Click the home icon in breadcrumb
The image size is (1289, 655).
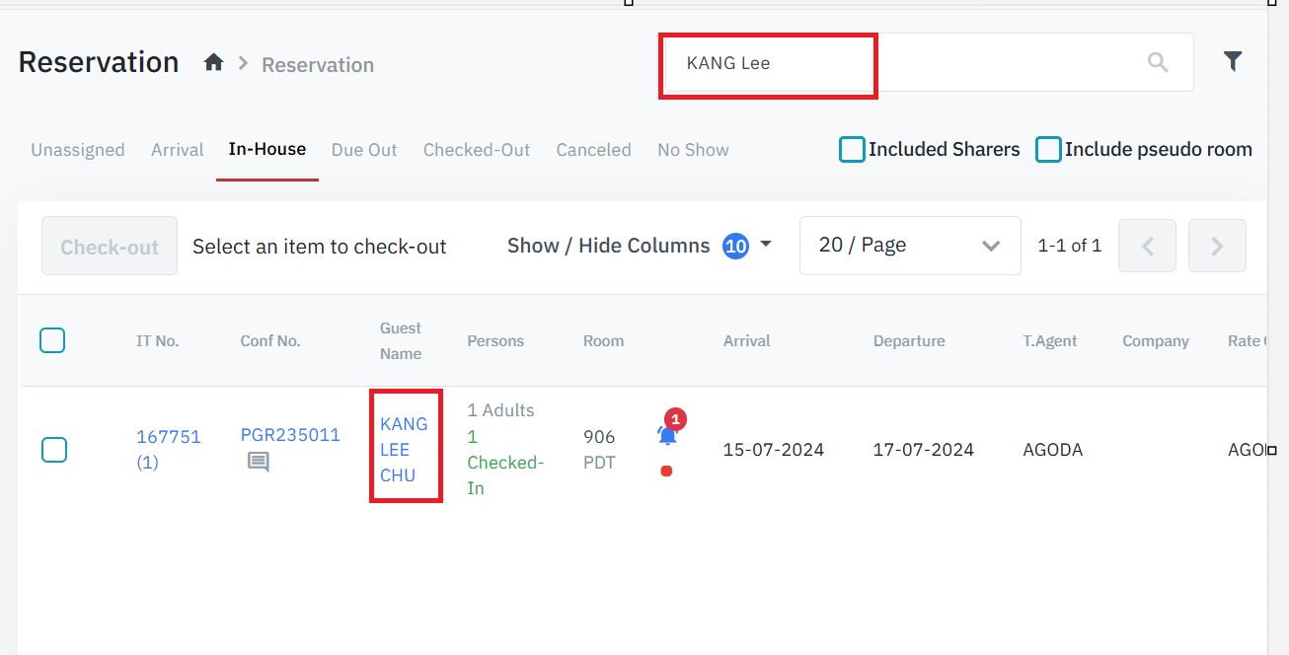[x=213, y=63]
